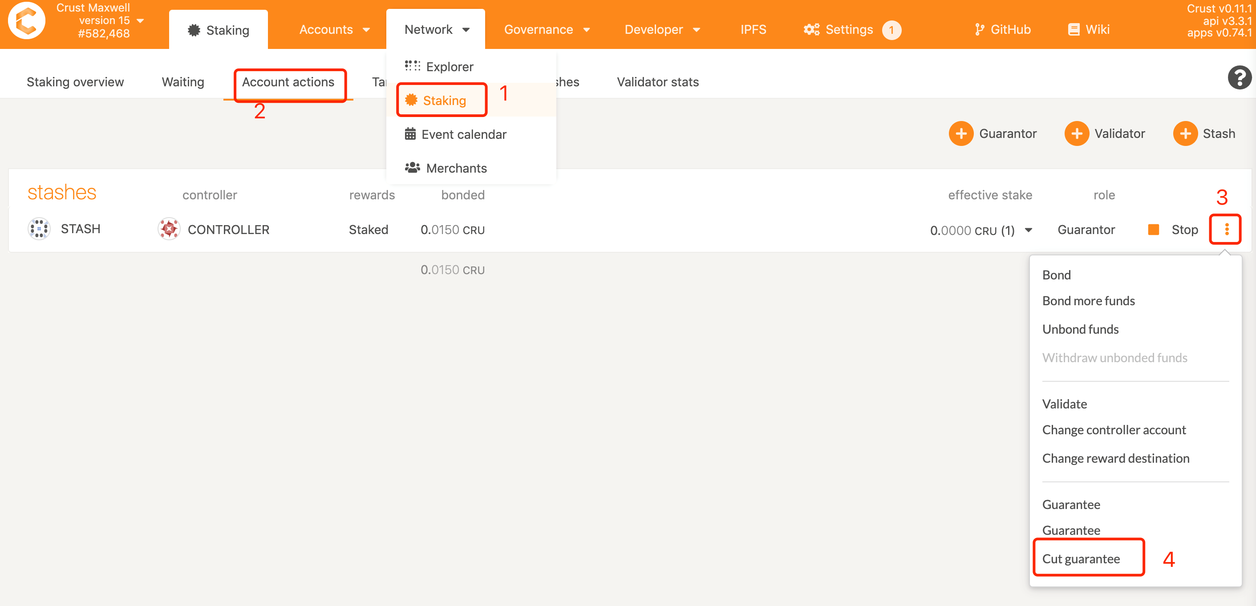Open the help question mark icon
Viewport: 1256px width, 606px height.
(1239, 77)
